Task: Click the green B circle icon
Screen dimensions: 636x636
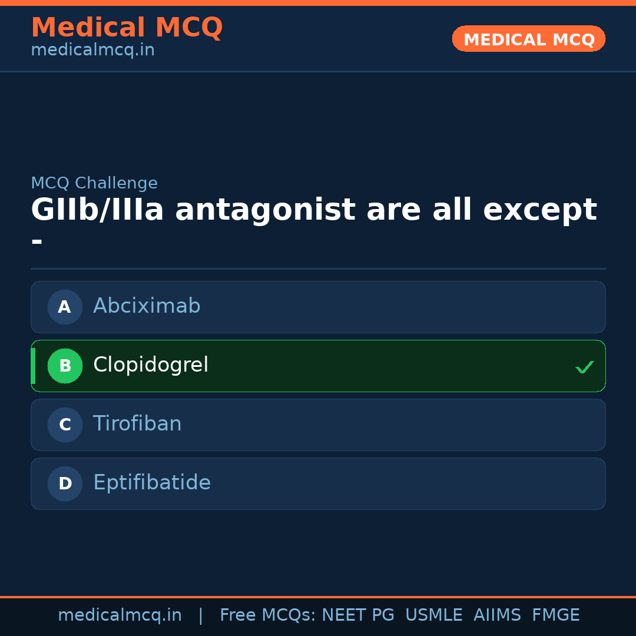Action: 65,366
